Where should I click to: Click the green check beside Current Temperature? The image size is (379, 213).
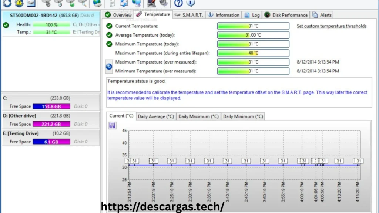coord(109,26)
